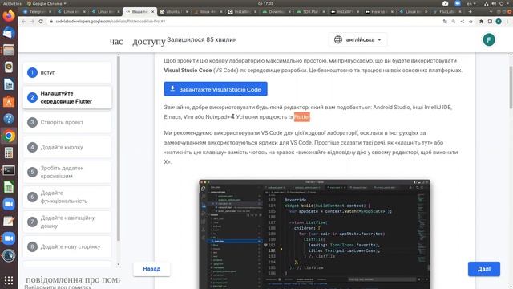
Task: Go to step 8 Додайте нову сторінку
Action: pyautogui.click(x=67, y=246)
